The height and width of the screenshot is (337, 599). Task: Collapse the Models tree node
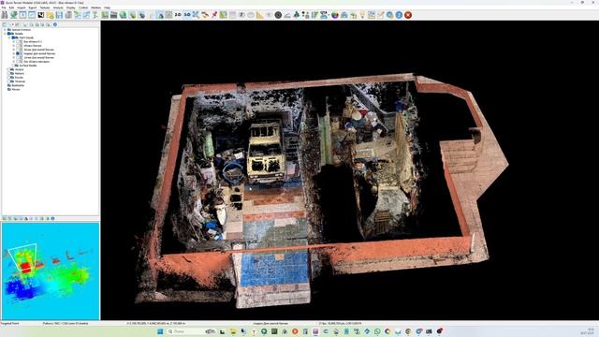coord(5,34)
